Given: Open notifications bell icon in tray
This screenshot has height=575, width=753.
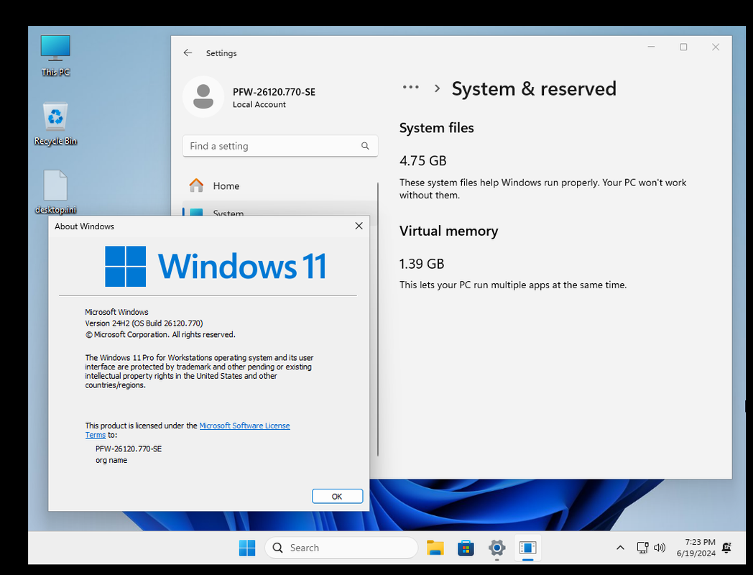Looking at the screenshot, I should [727, 548].
